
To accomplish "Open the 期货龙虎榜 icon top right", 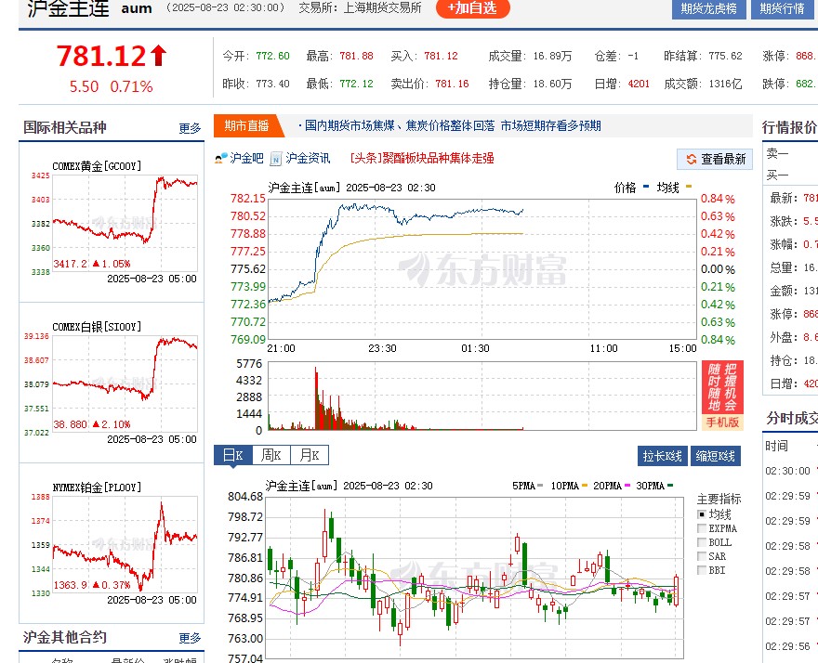I will (708, 10).
